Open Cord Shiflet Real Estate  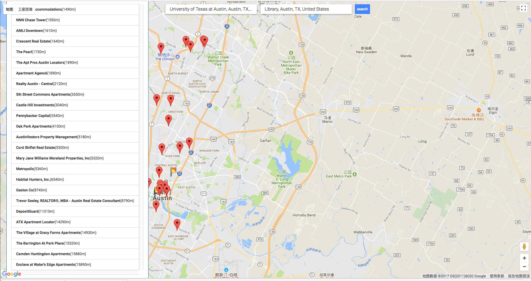point(75,148)
